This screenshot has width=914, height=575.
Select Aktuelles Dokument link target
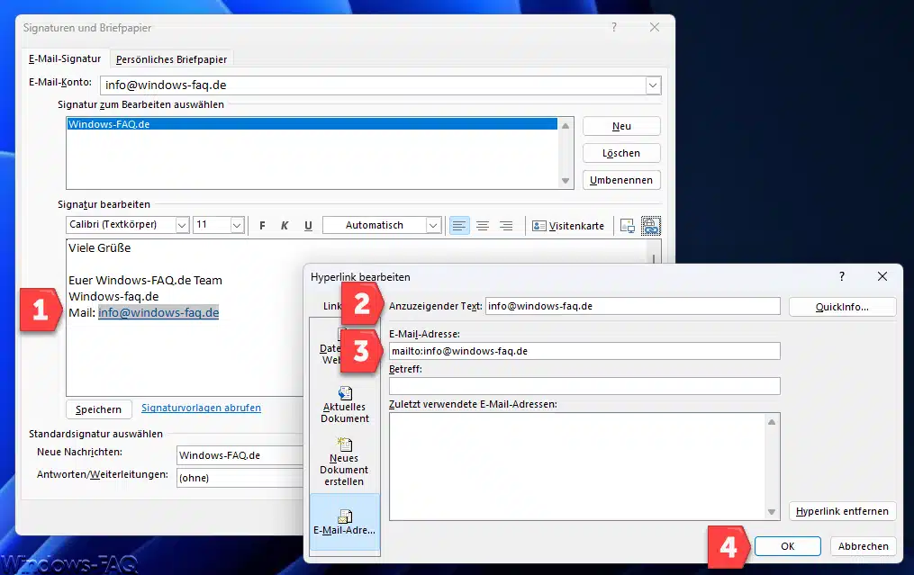345,405
